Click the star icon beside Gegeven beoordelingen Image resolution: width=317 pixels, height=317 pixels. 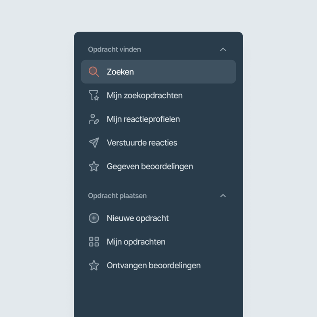click(94, 166)
